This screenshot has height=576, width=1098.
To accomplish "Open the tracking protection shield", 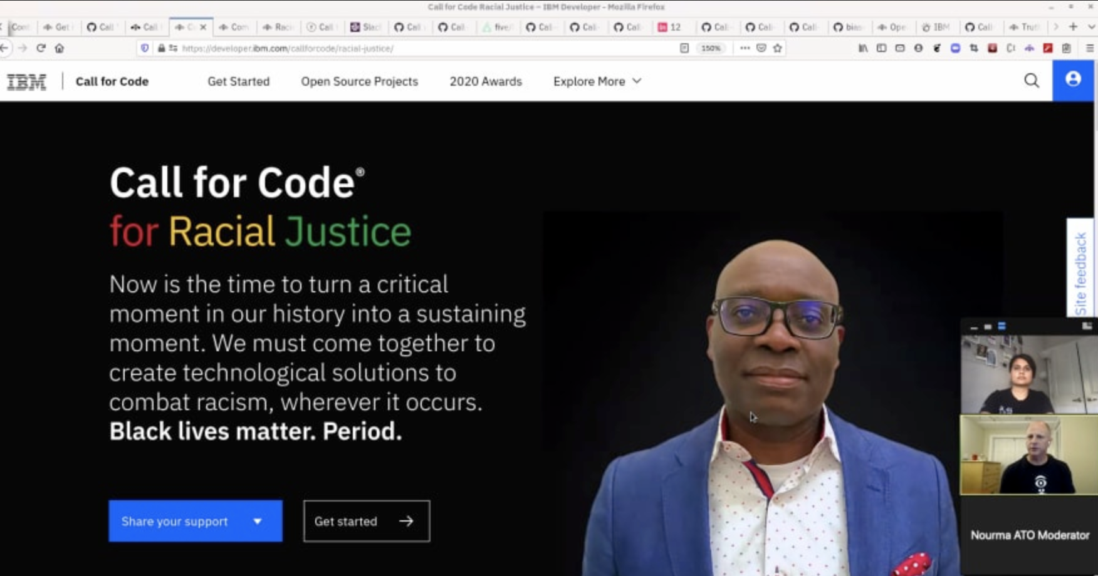I will click(x=145, y=48).
